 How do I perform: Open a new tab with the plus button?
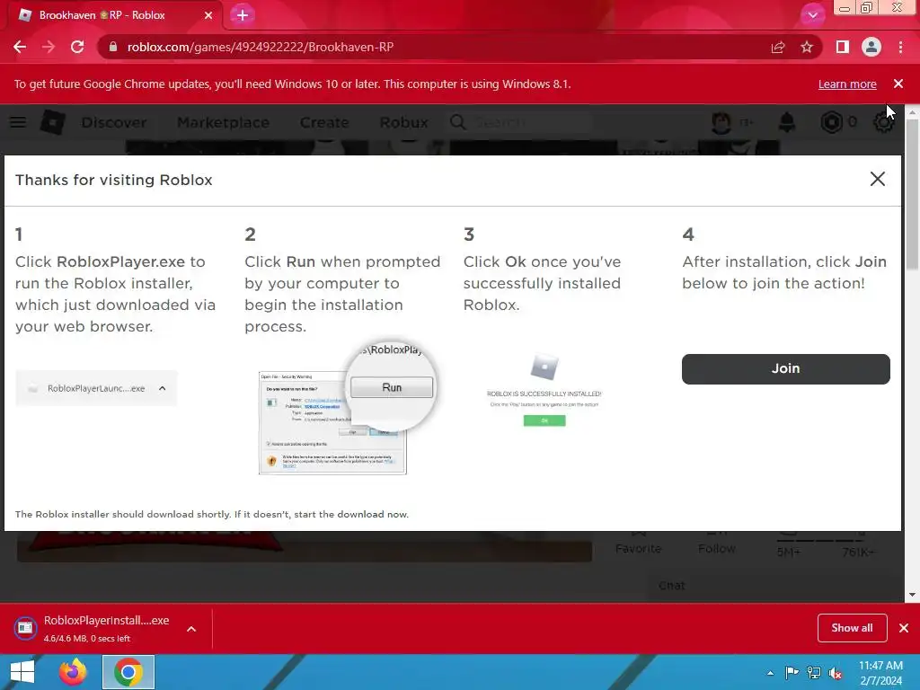pyautogui.click(x=243, y=15)
